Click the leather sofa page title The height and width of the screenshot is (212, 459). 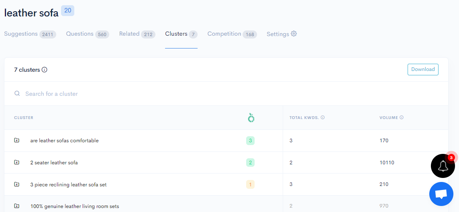[x=31, y=13]
